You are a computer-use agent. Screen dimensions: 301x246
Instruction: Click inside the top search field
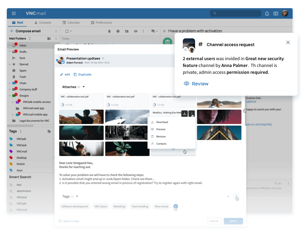236,13
